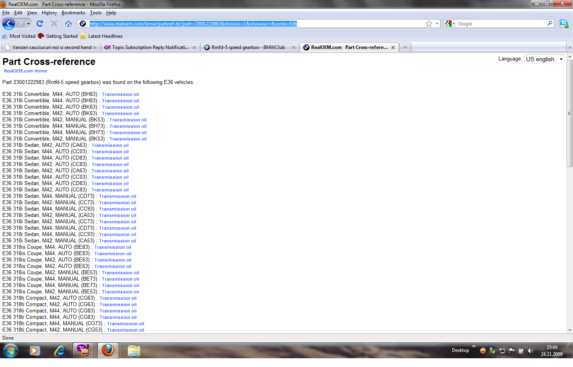Open Transmission oil link for 318ti Compact M42 MANUAL (CG53)
The width and height of the screenshot is (573, 367).
(125, 330)
